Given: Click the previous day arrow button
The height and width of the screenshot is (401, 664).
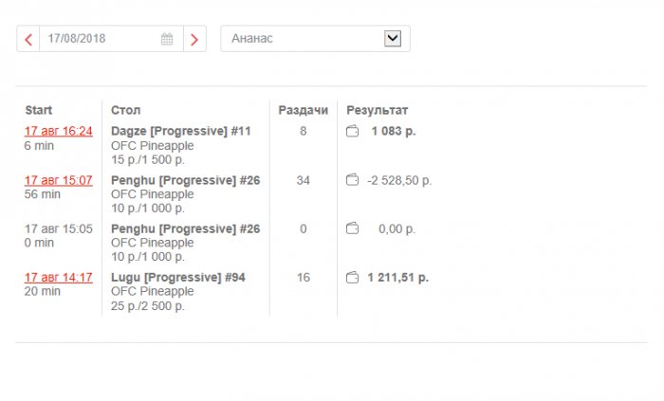Looking at the screenshot, I should tap(28, 39).
